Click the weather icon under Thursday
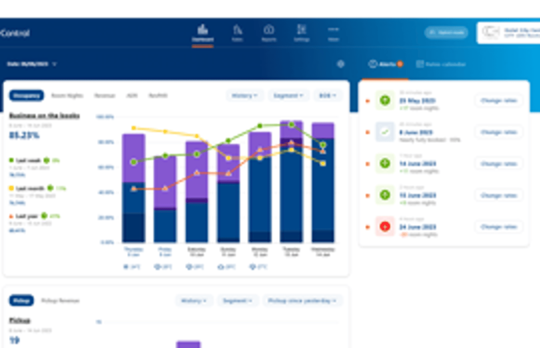The height and width of the screenshot is (348, 540). [126, 267]
